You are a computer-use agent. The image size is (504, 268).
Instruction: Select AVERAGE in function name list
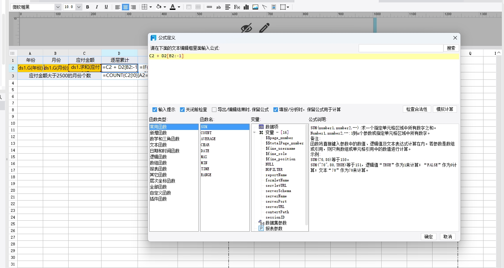208,139
